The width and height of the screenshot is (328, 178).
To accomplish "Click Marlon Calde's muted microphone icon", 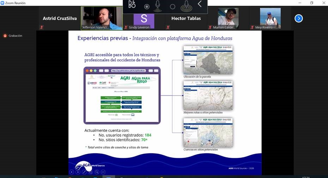I will click(x=210, y=27).
